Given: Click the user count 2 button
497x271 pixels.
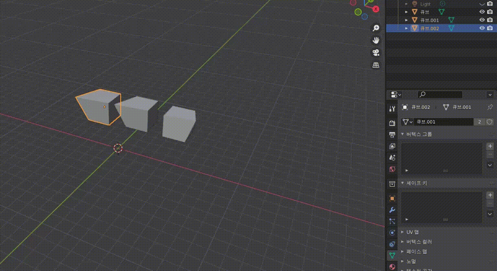Looking at the screenshot, I should coord(479,122).
